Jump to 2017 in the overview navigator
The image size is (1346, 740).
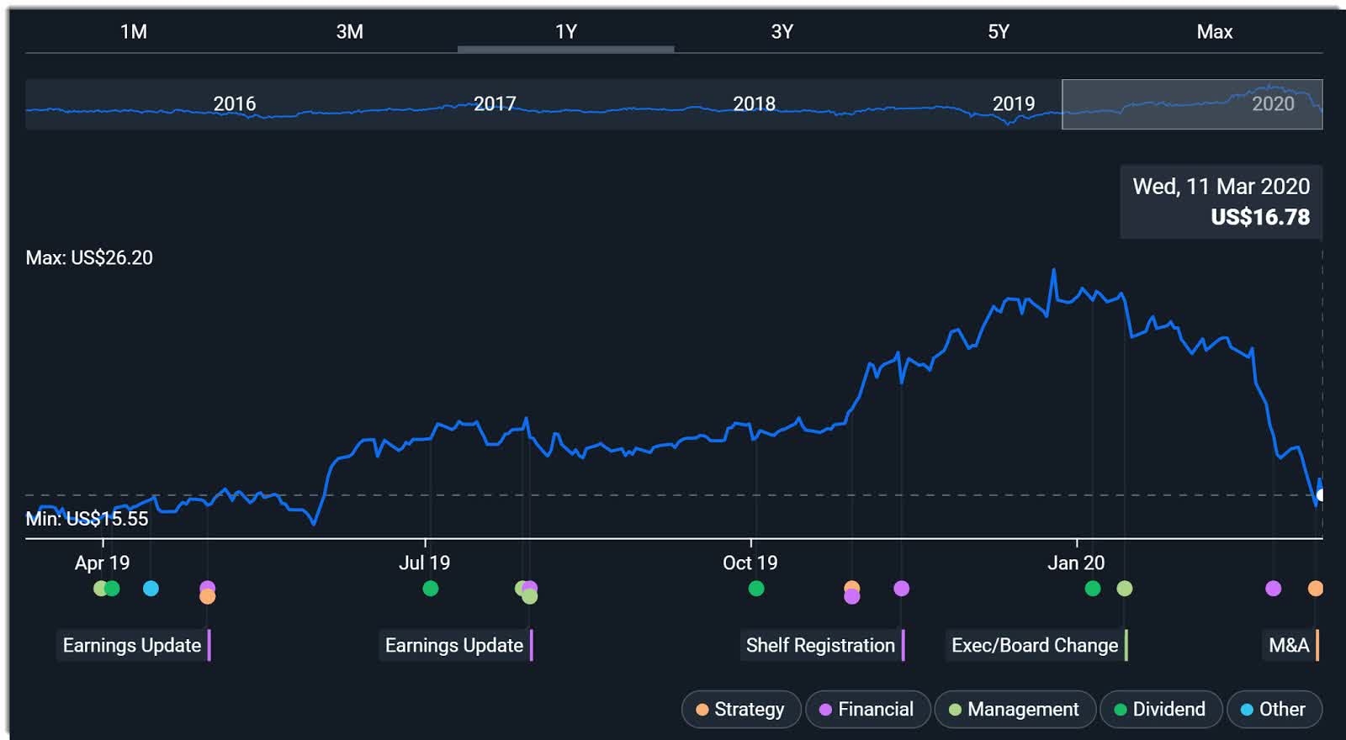(495, 104)
